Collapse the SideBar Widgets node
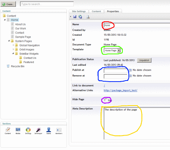 click(x=13, y=54)
